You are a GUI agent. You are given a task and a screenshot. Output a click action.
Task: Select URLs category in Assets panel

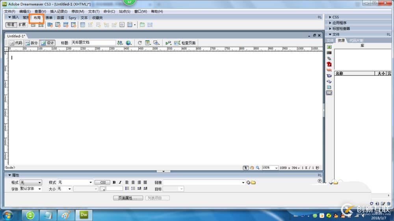[x=329, y=59]
